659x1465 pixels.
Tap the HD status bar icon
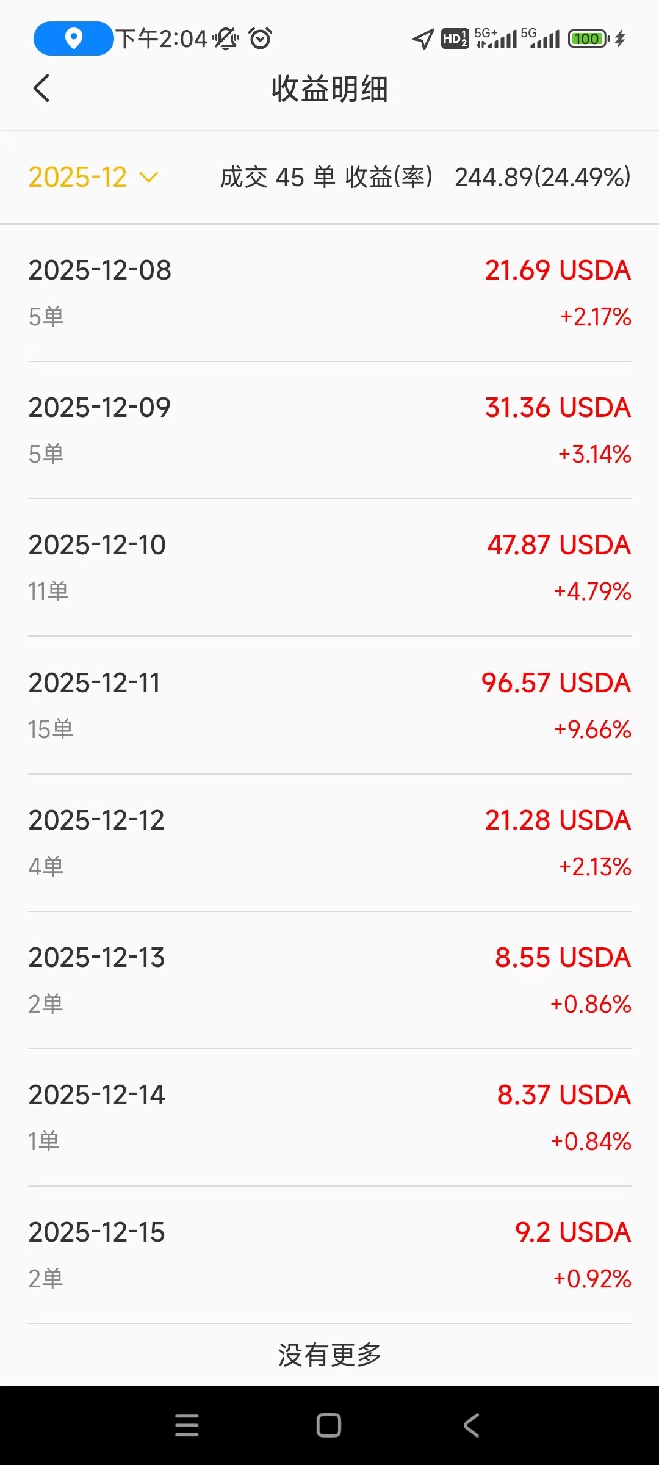(x=455, y=38)
